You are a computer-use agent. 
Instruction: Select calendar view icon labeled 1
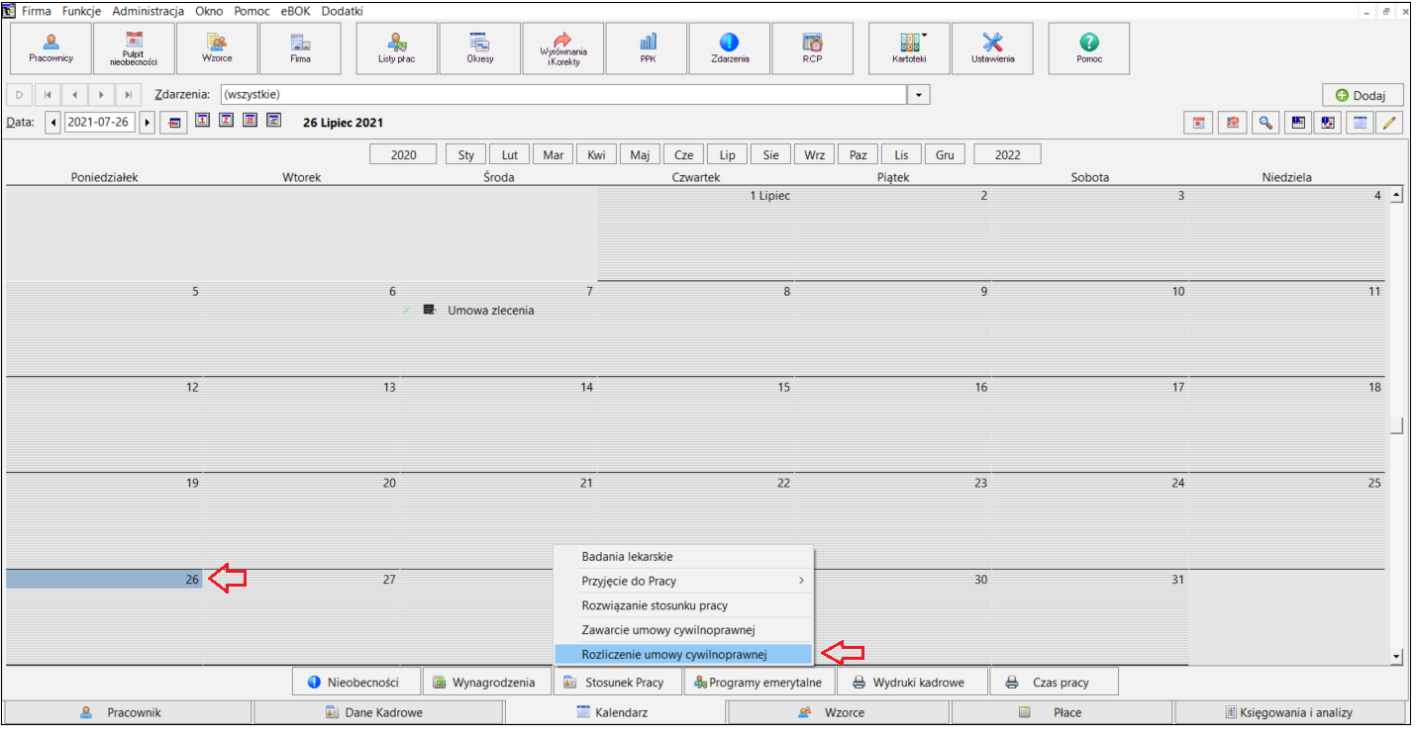[x=202, y=121]
